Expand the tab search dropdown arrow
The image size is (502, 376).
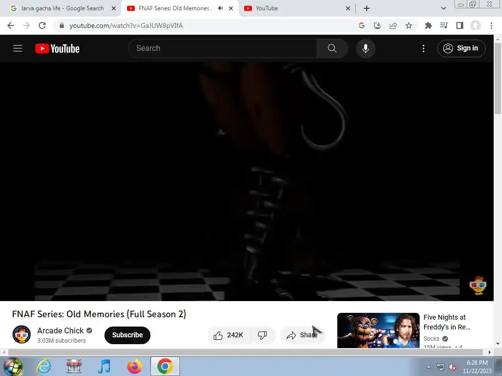pyautogui.click(x=443, y=8)
